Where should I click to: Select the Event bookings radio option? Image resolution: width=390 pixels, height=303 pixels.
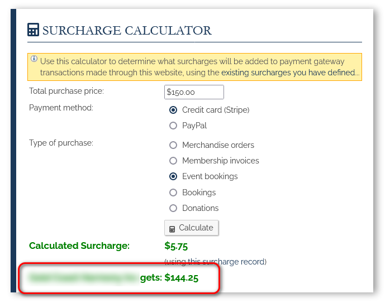pos(173,176)
